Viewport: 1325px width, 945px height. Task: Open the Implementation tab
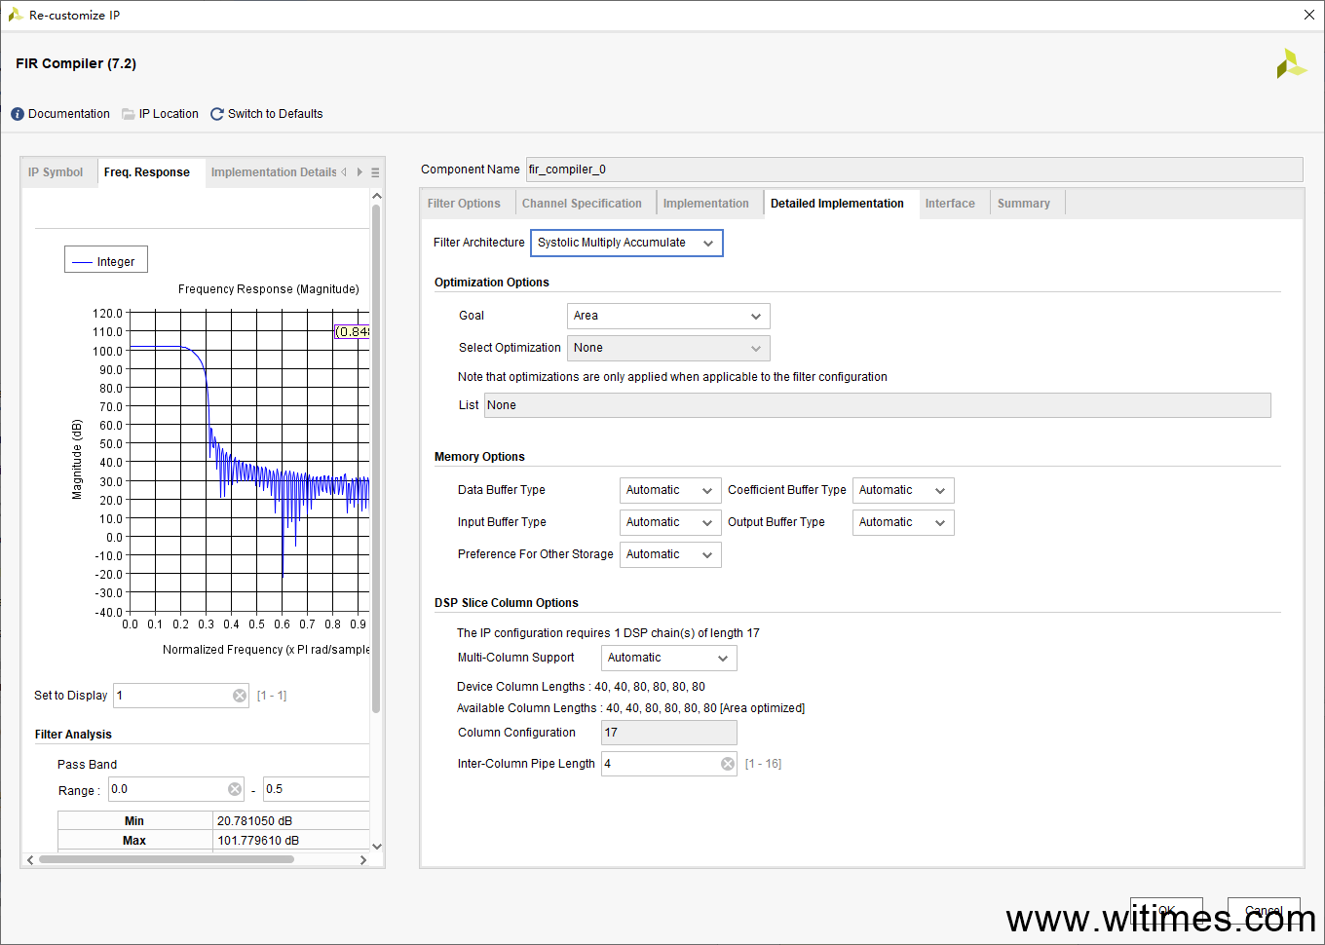(x=706, y=204)
